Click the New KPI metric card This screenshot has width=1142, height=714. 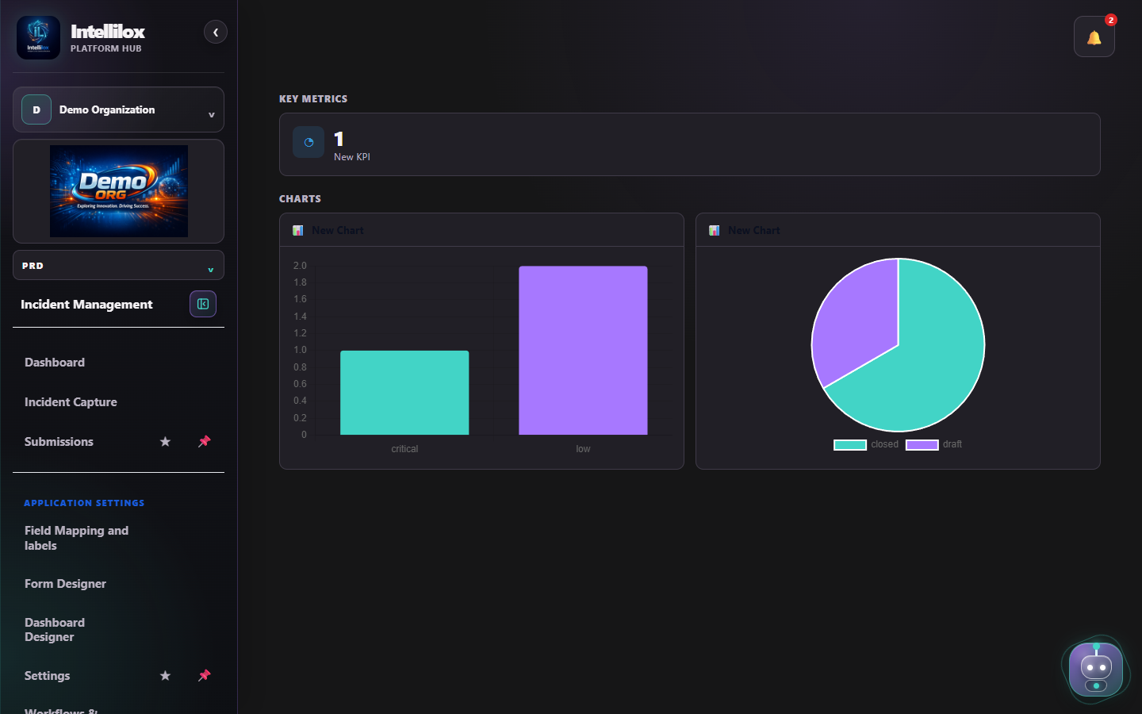689,144
